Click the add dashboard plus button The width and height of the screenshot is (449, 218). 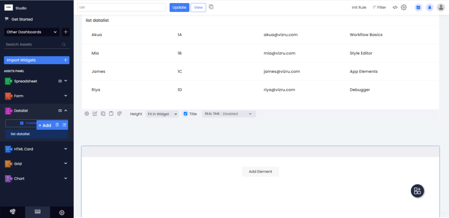pos(66,32)
